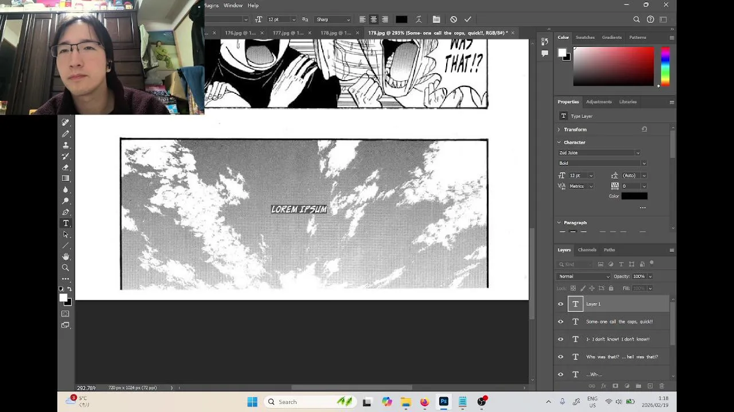
Task: Open the Create Warped Text icon
Action: tap(419, 19)
